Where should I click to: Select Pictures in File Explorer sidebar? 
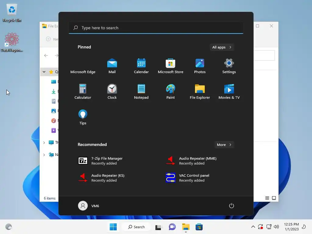tap(54, 111)
